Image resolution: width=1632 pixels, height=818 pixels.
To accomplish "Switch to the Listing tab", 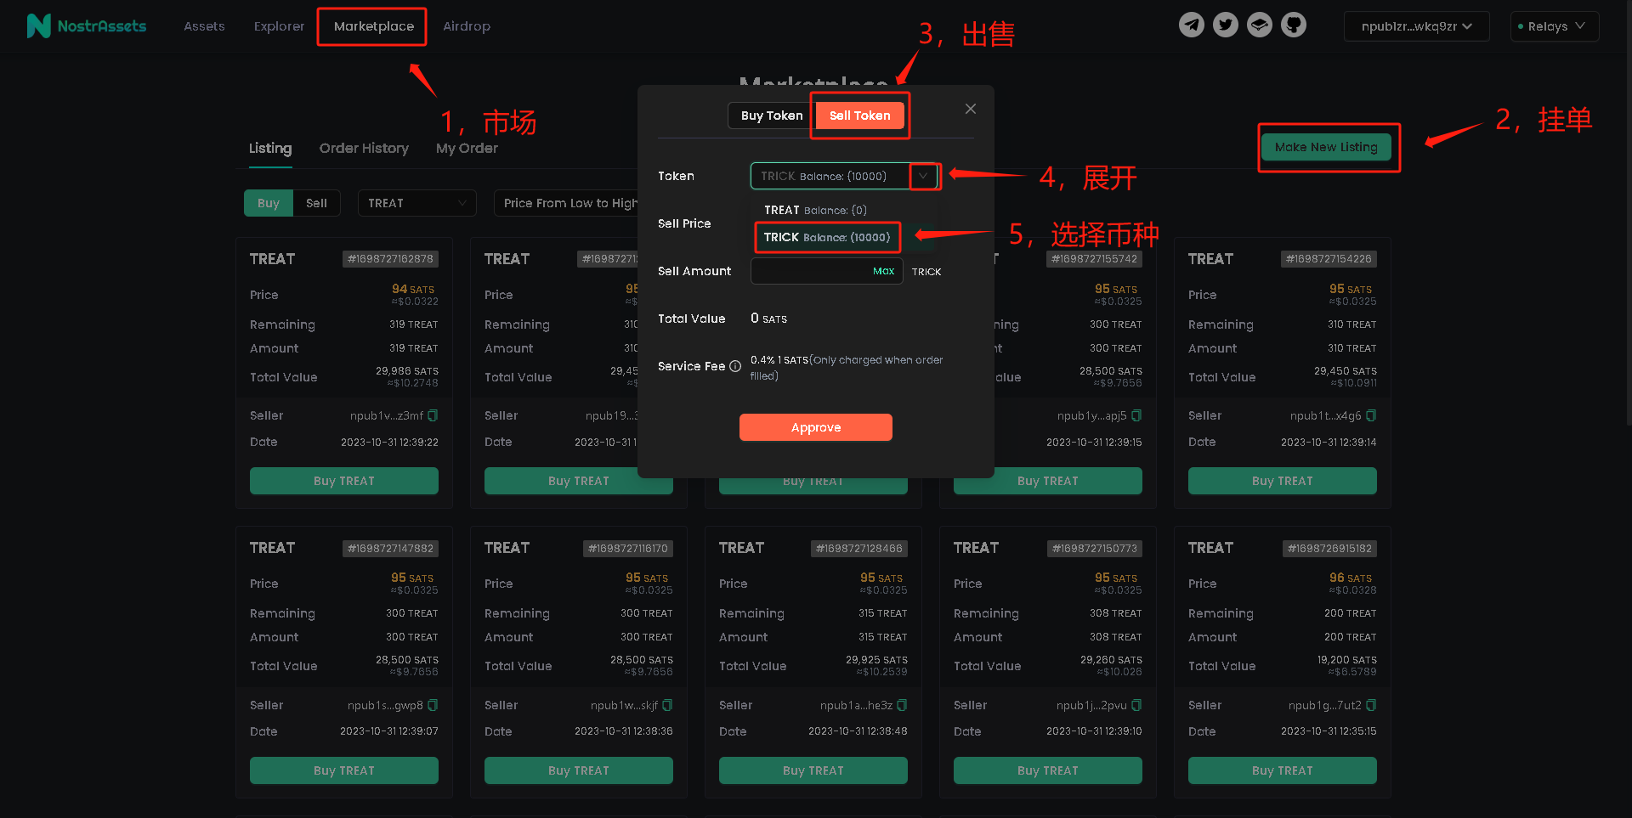I will click(270, 148).
